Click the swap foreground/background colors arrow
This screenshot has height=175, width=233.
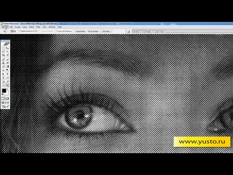coord(7,89)
